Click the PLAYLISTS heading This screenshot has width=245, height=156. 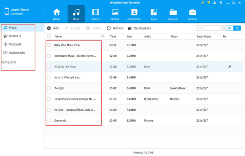point(9,62)
